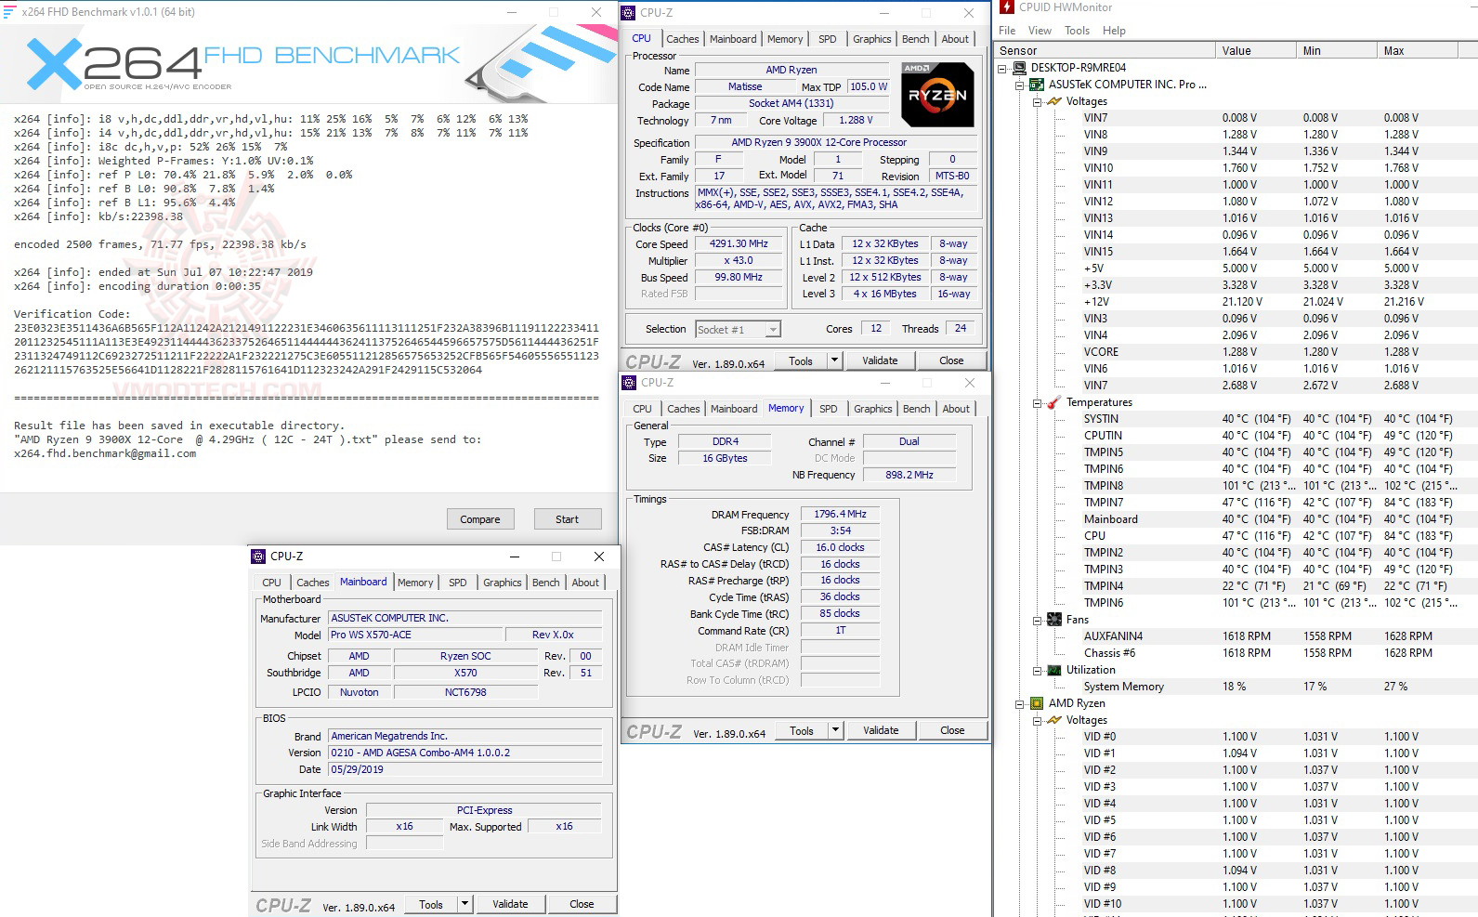Screen dimensions: 1478x917
Task: Collapse the Fans group
Action: coord(1038,620)
